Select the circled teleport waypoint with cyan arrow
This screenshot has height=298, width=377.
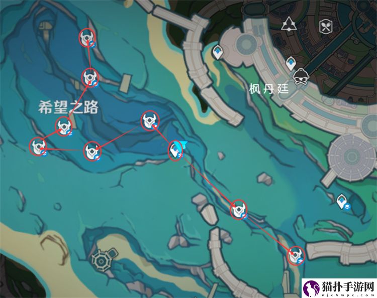[x=175, y=151]
